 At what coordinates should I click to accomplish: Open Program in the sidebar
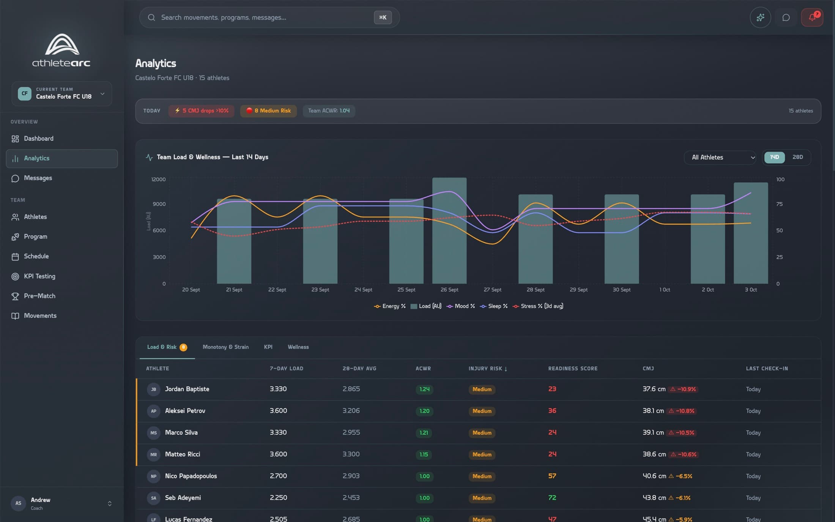click(x=61, y=237)
